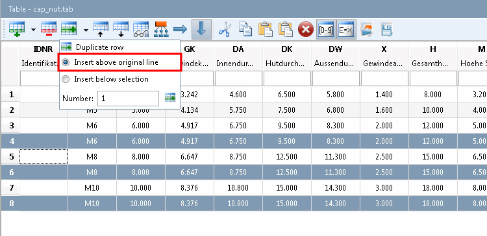Click the delete row icon with red minus
This screenshot has height=236, width=487.
click(49, 29)
